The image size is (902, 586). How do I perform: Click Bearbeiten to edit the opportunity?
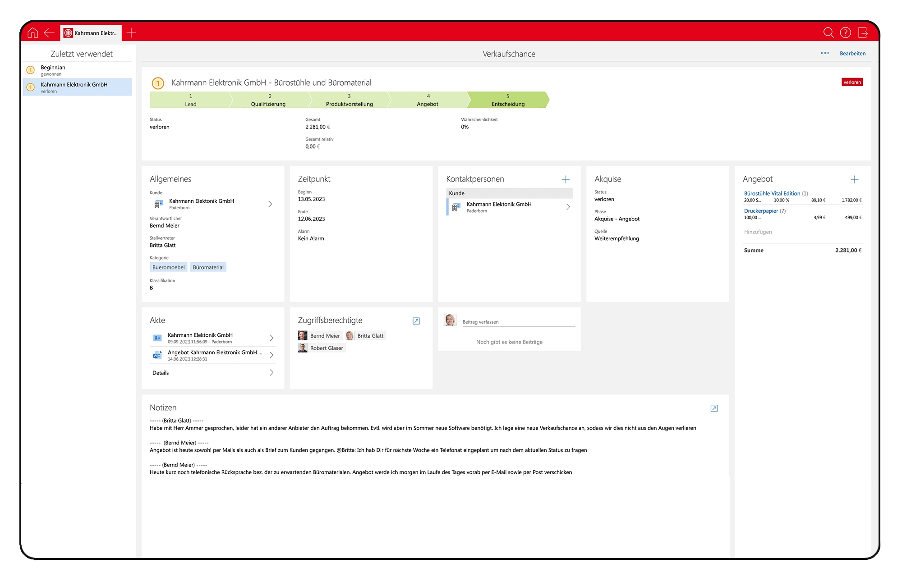point(852,53)
